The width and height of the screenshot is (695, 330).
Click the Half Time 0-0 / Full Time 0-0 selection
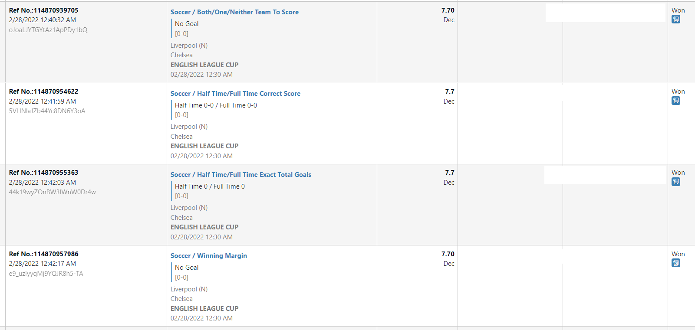(x=216, y=105)
